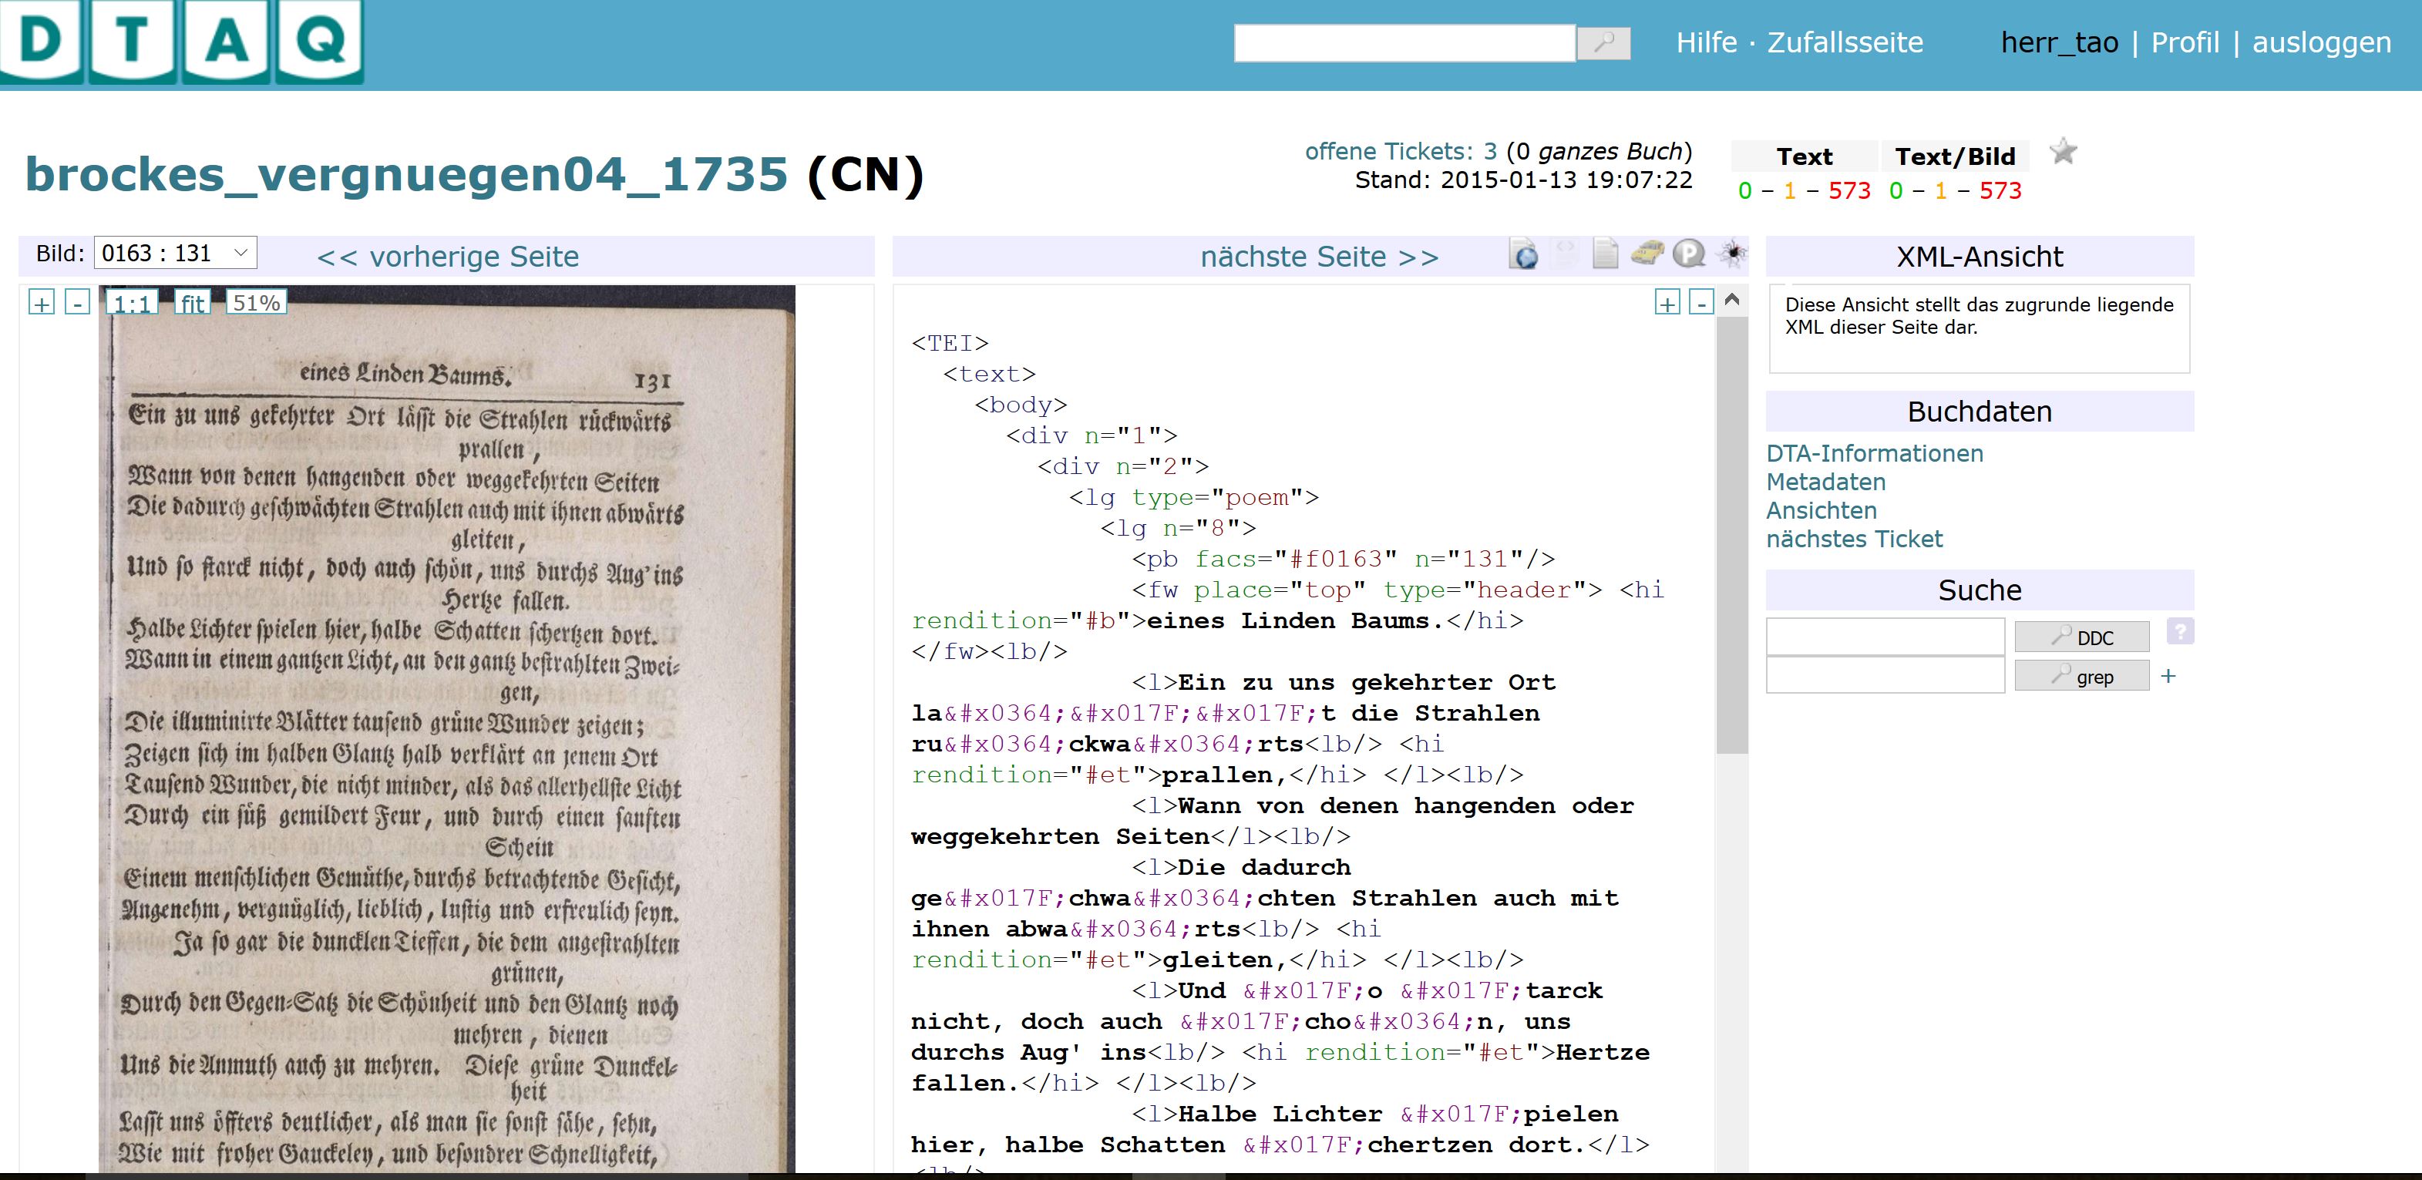
Task: Go to vorherige Seite
Action: pos(448,257)
